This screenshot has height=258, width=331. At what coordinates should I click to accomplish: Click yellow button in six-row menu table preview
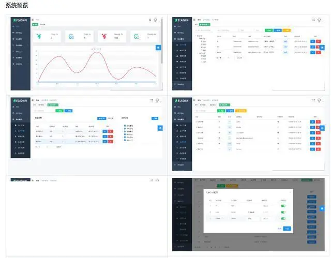click(241, 111)
